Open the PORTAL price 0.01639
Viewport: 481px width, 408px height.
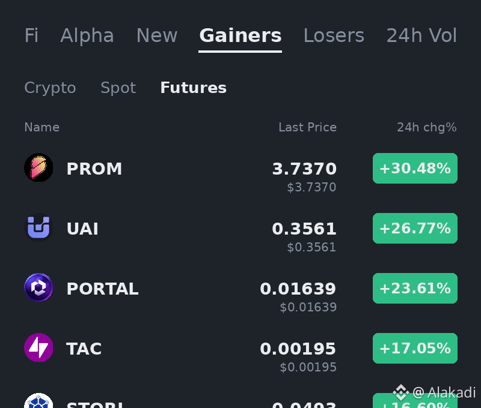click(298, 289)
